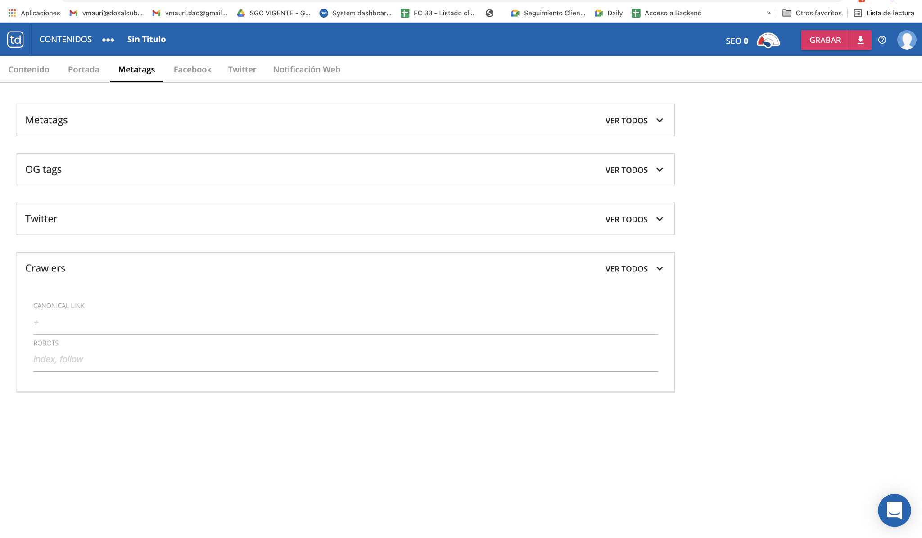Click the Aplicaciones apps grid icon
The width and height of the screenshot is (922, 538).
pos(12,13)
